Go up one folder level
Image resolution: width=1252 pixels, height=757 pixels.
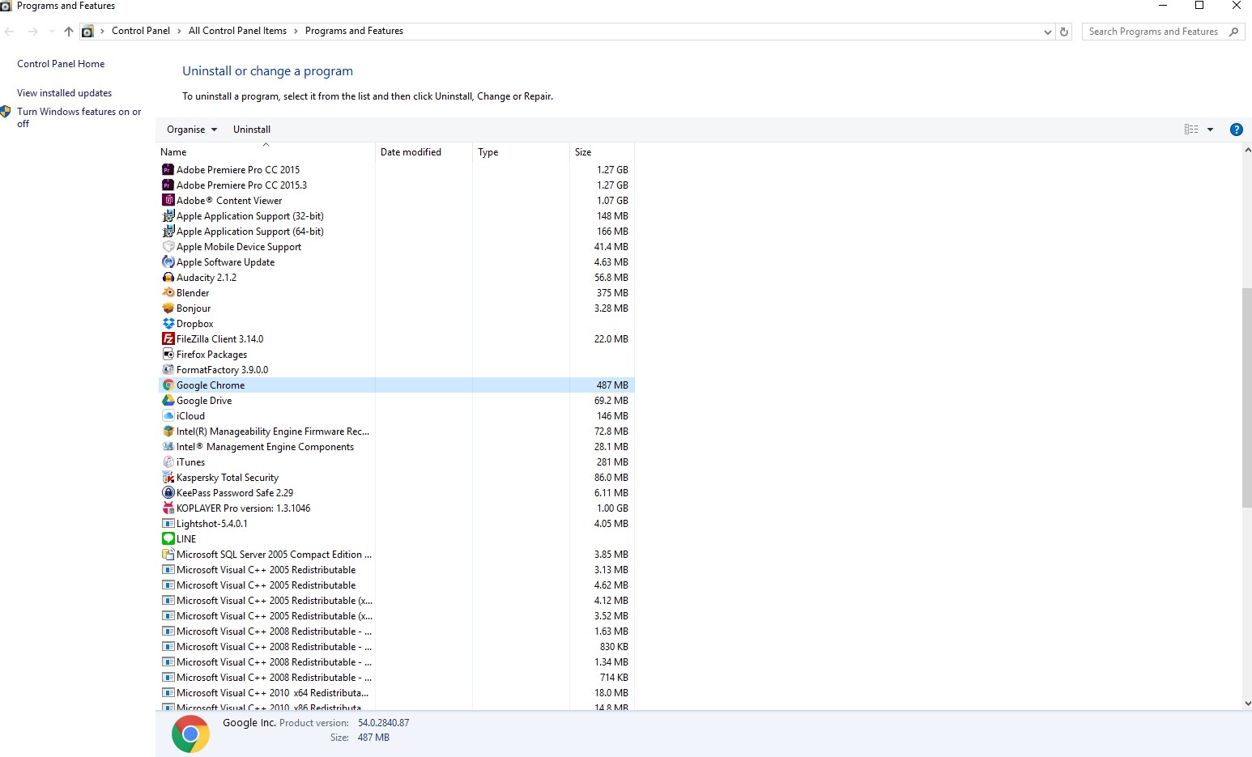[x=68, y=32]
